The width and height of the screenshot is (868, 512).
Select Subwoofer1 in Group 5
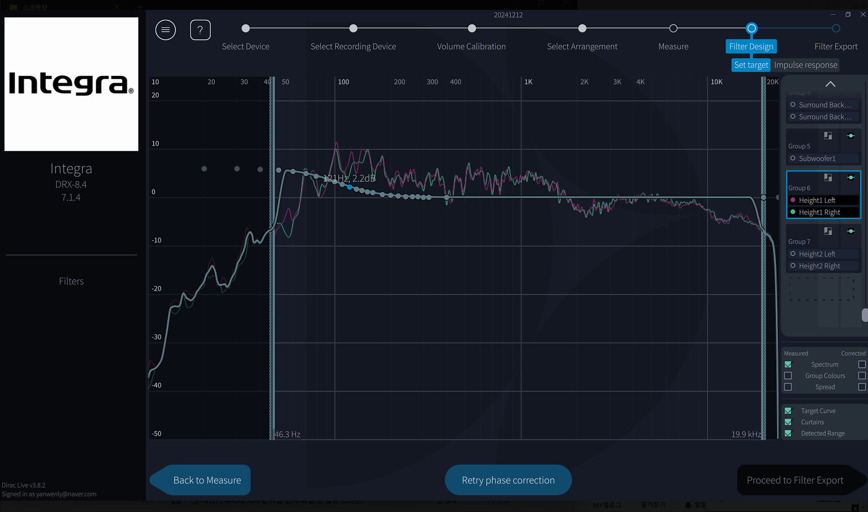817,158
